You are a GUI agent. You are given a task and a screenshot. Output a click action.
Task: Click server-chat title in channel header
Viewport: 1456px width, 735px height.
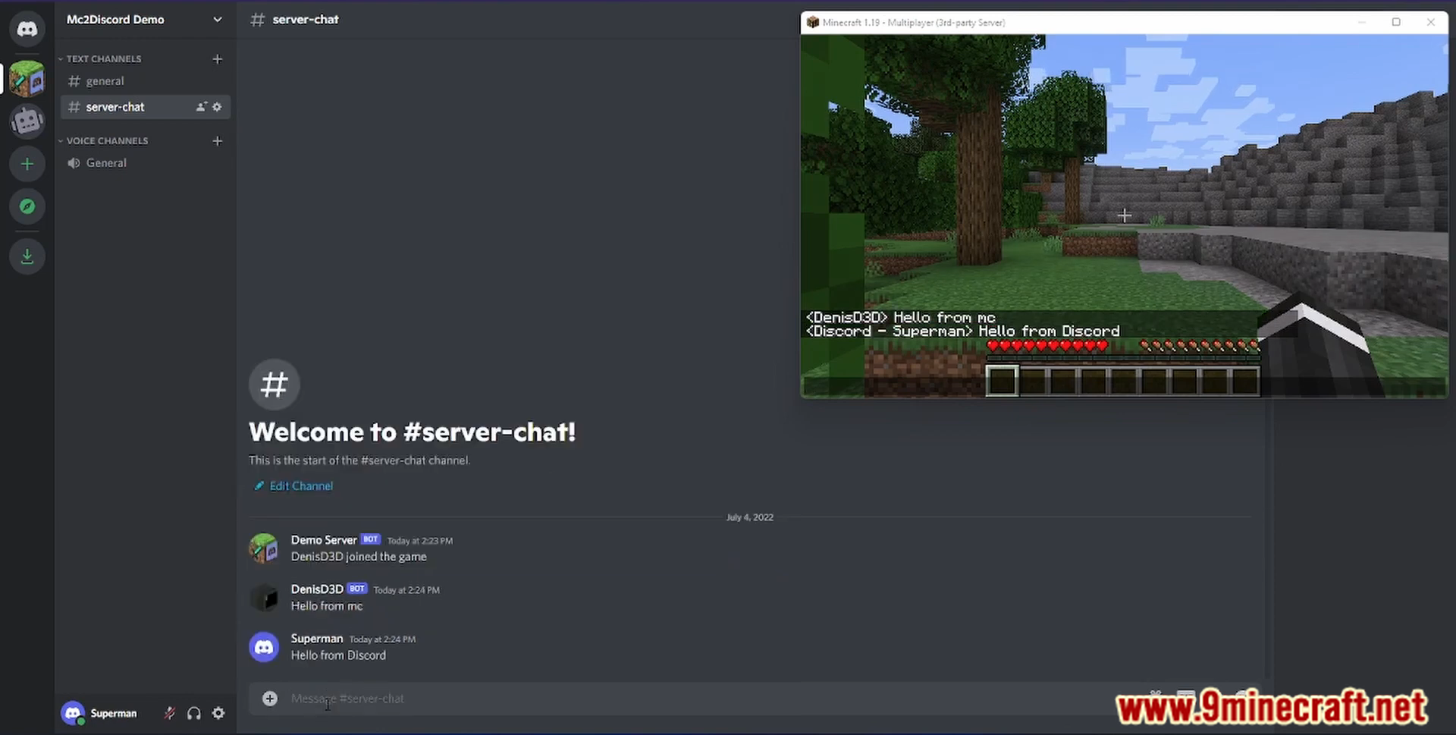point(306,20)
